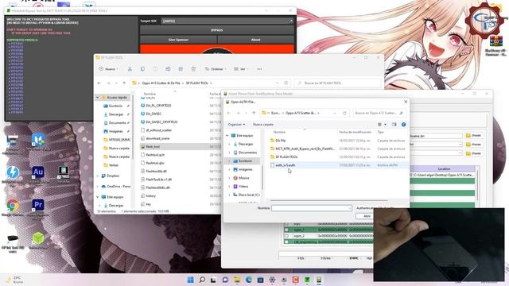Click the BYPASS button in the Bypass Tool
509x286 pixels.
[x=217, y=30]
